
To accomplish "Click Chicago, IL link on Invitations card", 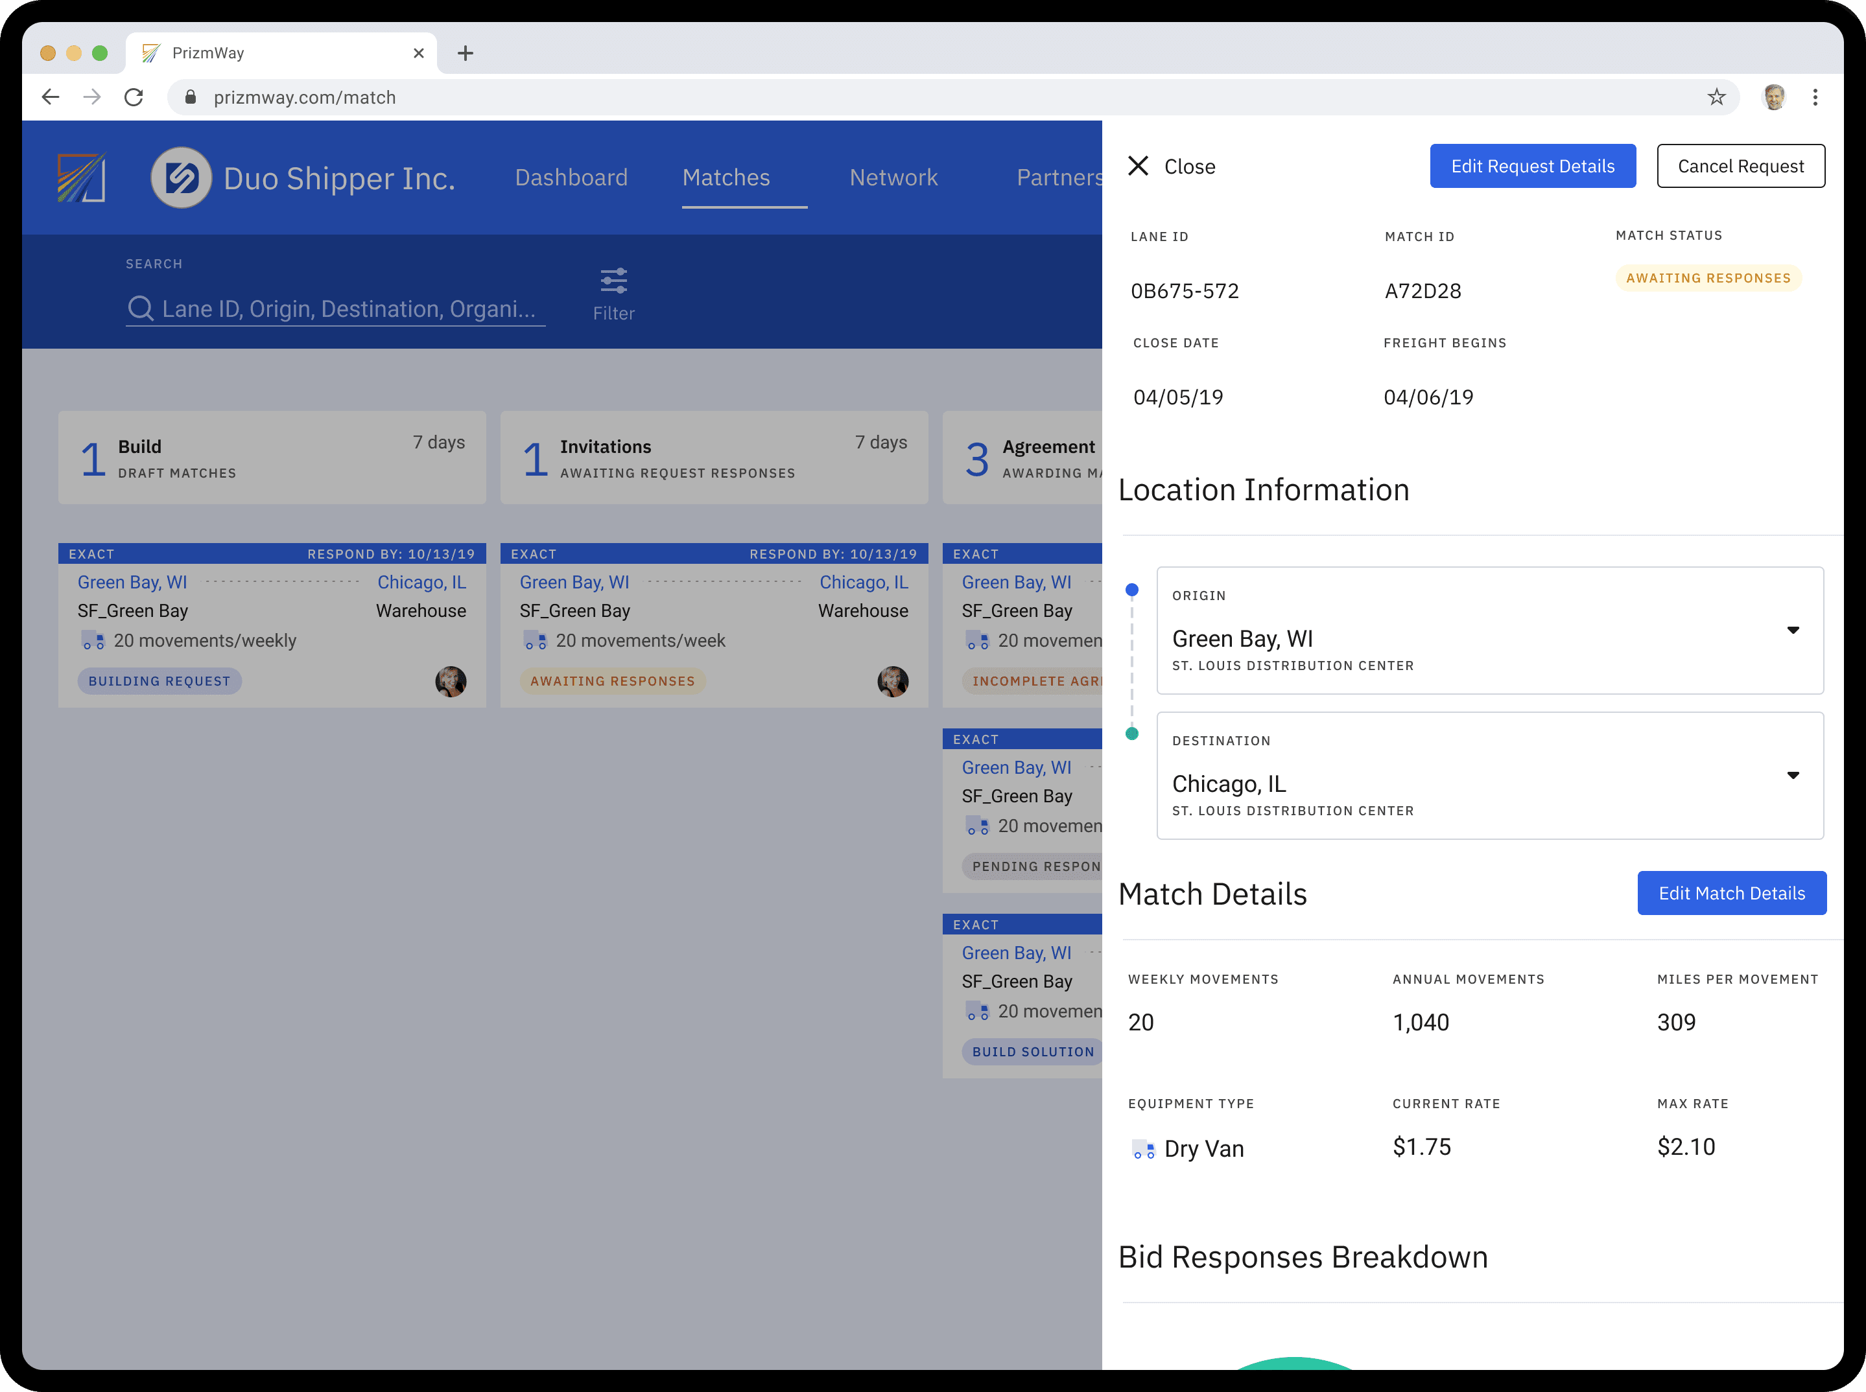I will coord(864,582).
